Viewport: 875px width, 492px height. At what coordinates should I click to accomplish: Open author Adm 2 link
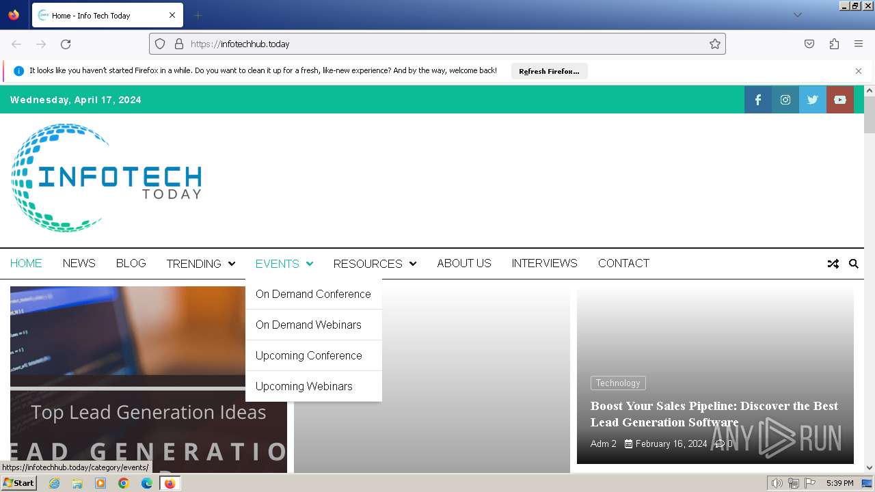point(604,443)
